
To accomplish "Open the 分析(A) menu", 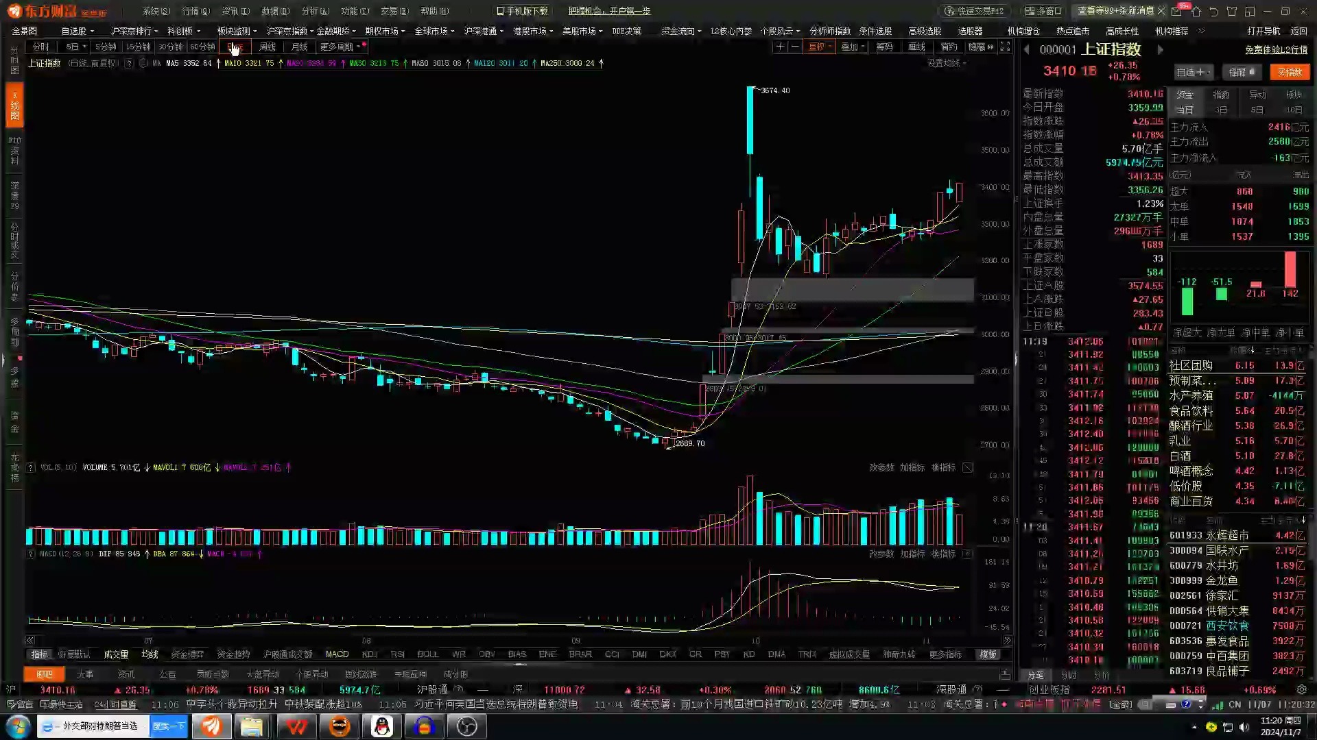I will pyautogui.click(x=315, y=11).
